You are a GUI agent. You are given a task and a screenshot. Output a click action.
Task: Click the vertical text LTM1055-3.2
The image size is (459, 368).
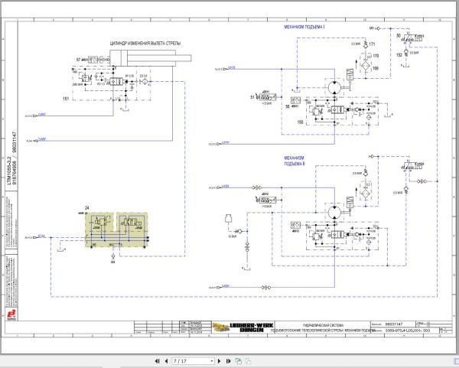(x=9, y=171)
